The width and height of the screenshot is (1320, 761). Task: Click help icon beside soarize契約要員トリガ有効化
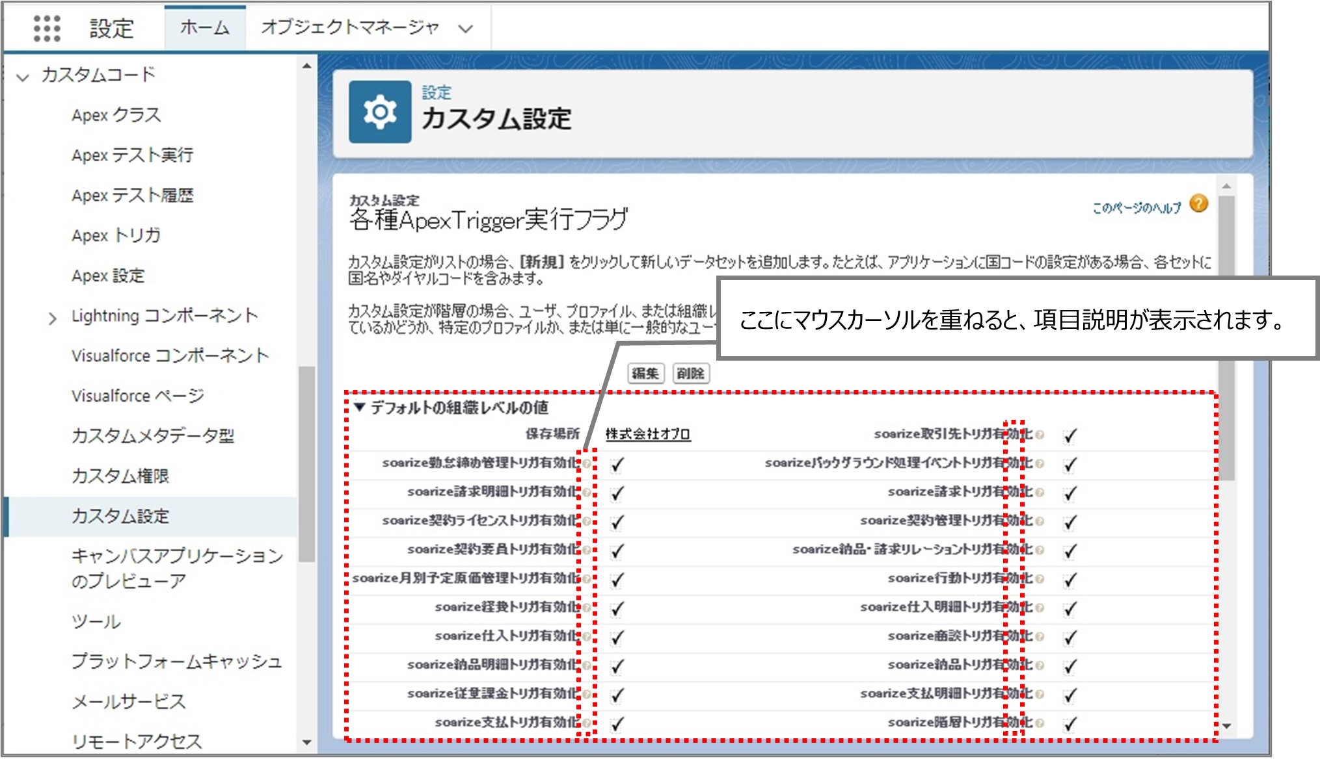[x=587, y=550]
